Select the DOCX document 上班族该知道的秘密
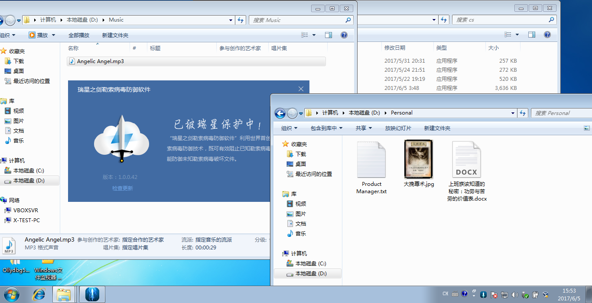 tap(467, 171)
